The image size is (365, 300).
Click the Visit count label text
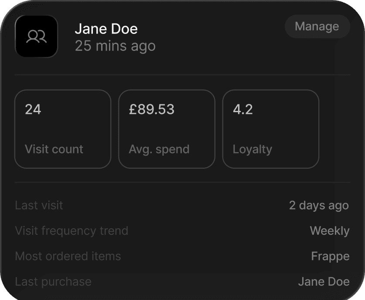(x=54, y=149)
